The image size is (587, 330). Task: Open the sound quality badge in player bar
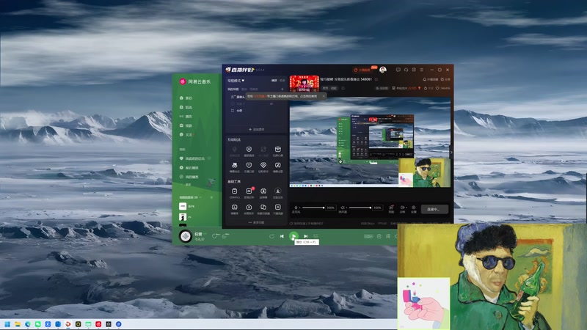[368, 236]
